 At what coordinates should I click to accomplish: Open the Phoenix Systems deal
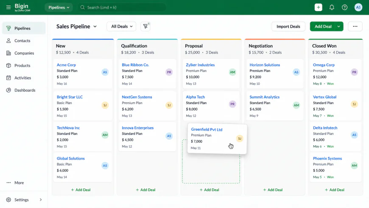coord(327,158)
